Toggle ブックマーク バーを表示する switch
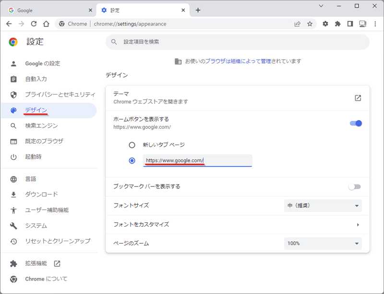 pos(355,187)
